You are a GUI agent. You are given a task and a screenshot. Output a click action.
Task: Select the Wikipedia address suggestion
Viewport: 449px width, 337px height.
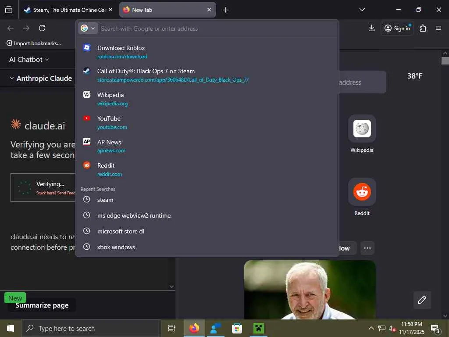click(x=207, y=99)
